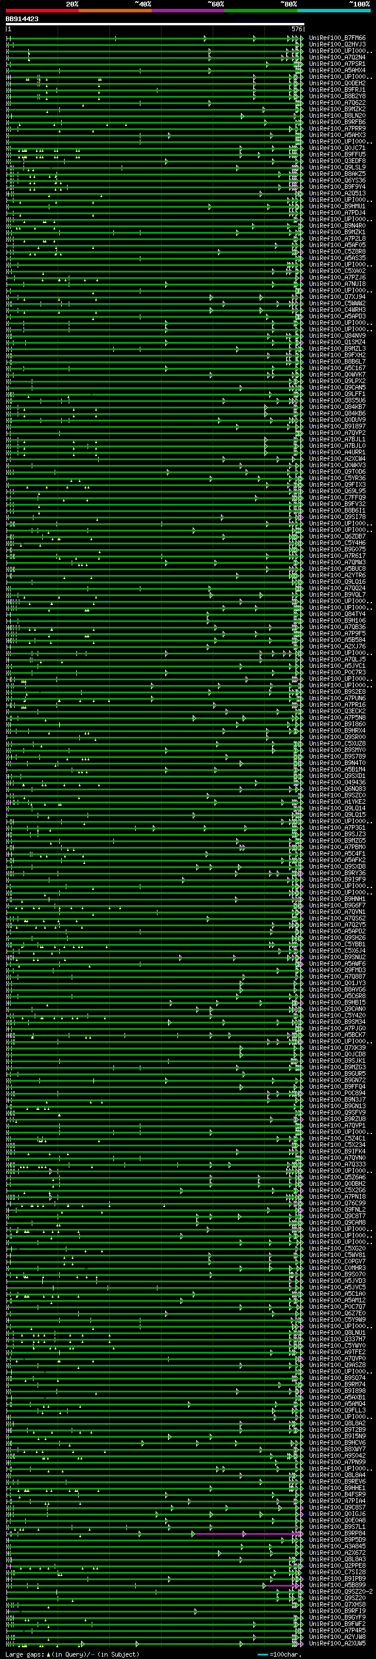Select hit label UniRef100_A3A845

pyautogui.click(x=337, y=1547)
